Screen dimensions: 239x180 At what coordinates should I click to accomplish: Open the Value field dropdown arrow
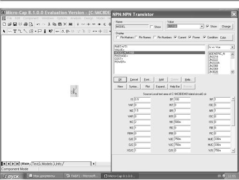(x=202, y=26)
